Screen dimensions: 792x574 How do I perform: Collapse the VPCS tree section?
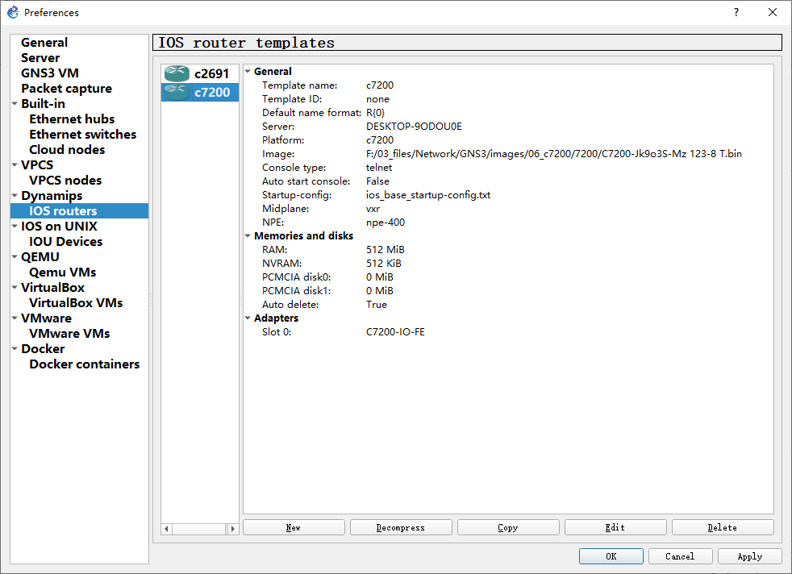15,164
